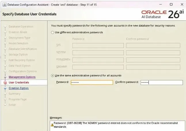Maximize the Database Configuration Assistant window
The image size is (186, 131).
coord(171,5)
